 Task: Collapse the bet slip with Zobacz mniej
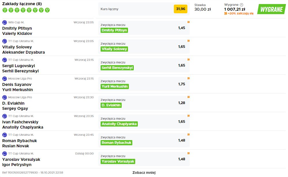click(144, 173)
